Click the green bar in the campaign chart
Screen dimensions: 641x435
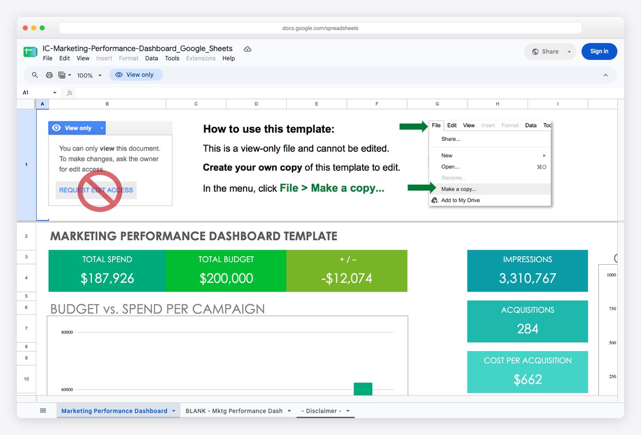(363, 389)
